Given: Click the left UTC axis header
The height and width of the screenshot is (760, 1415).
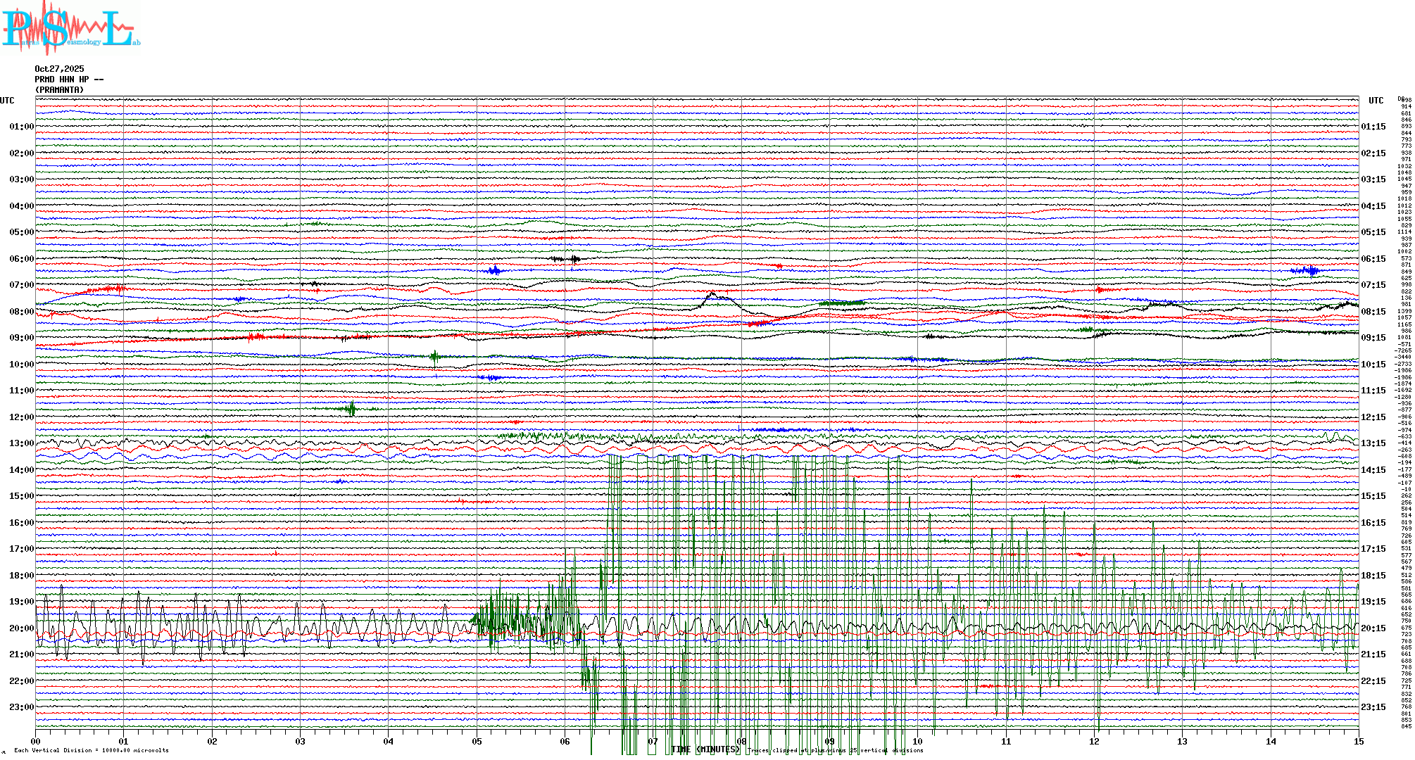Looking at the screenshot, I should point(7,101).
